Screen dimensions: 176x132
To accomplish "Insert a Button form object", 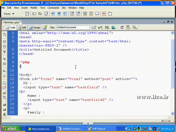I will pos(97,14).
